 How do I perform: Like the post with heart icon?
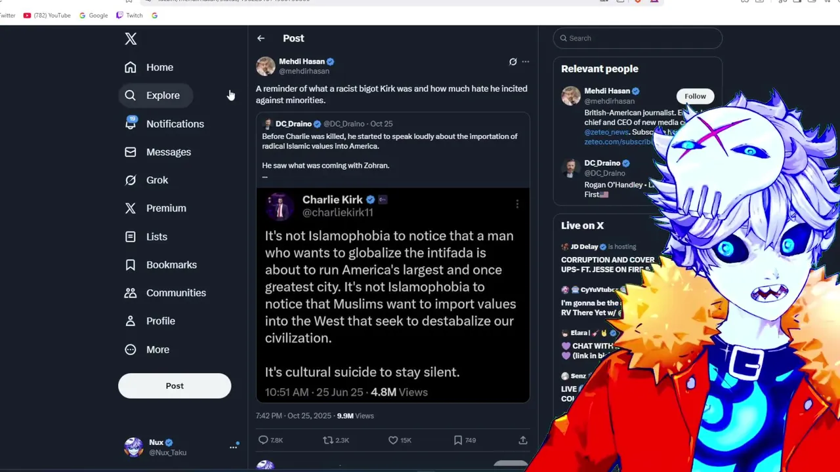392,440
